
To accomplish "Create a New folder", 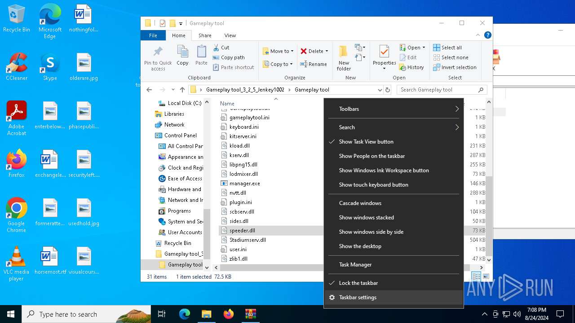I will pyautogui.click(x=344, y=58).
